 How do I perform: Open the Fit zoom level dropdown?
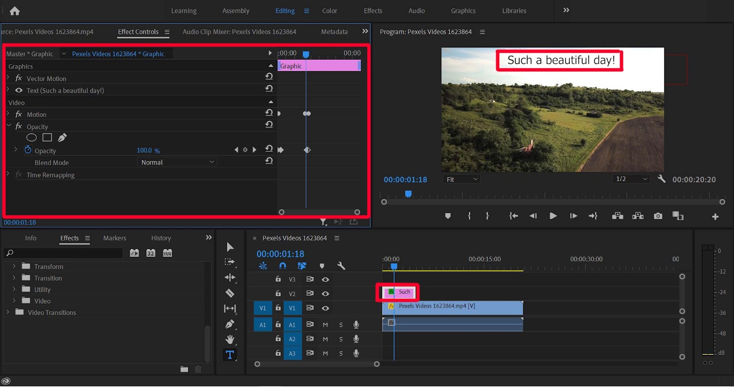point(462,179)
